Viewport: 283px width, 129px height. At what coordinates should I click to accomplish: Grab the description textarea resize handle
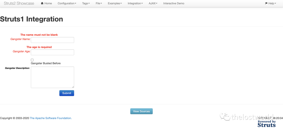[73, 87]
